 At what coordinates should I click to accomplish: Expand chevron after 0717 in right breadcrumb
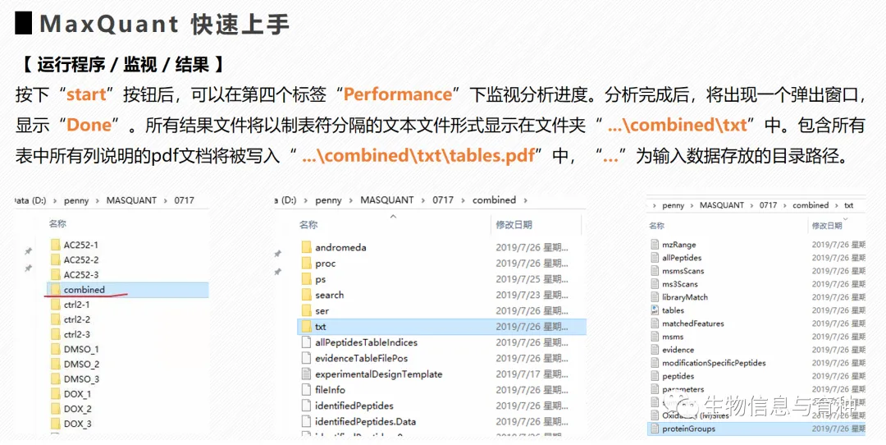click(x=785, y=206)
